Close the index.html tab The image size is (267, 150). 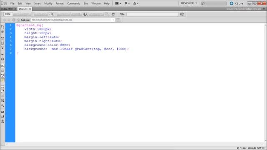click(x=15, y=9)
